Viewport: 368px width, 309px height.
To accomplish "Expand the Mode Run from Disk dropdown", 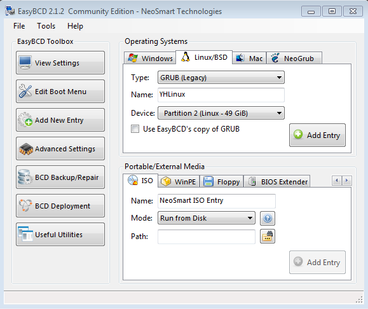I will pos(207,218).
